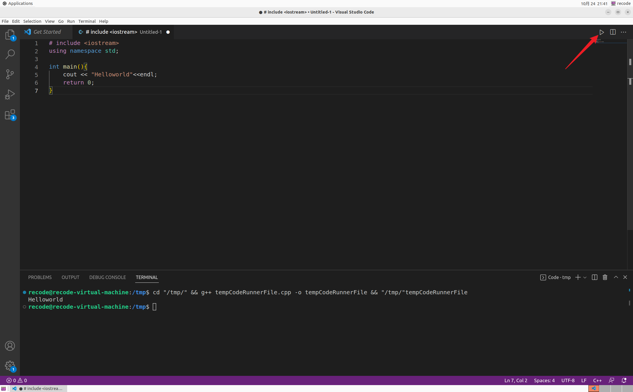Viewport: 633px width, 392px height.
Task: Split the terminal pane
Action: coord(594,277)
